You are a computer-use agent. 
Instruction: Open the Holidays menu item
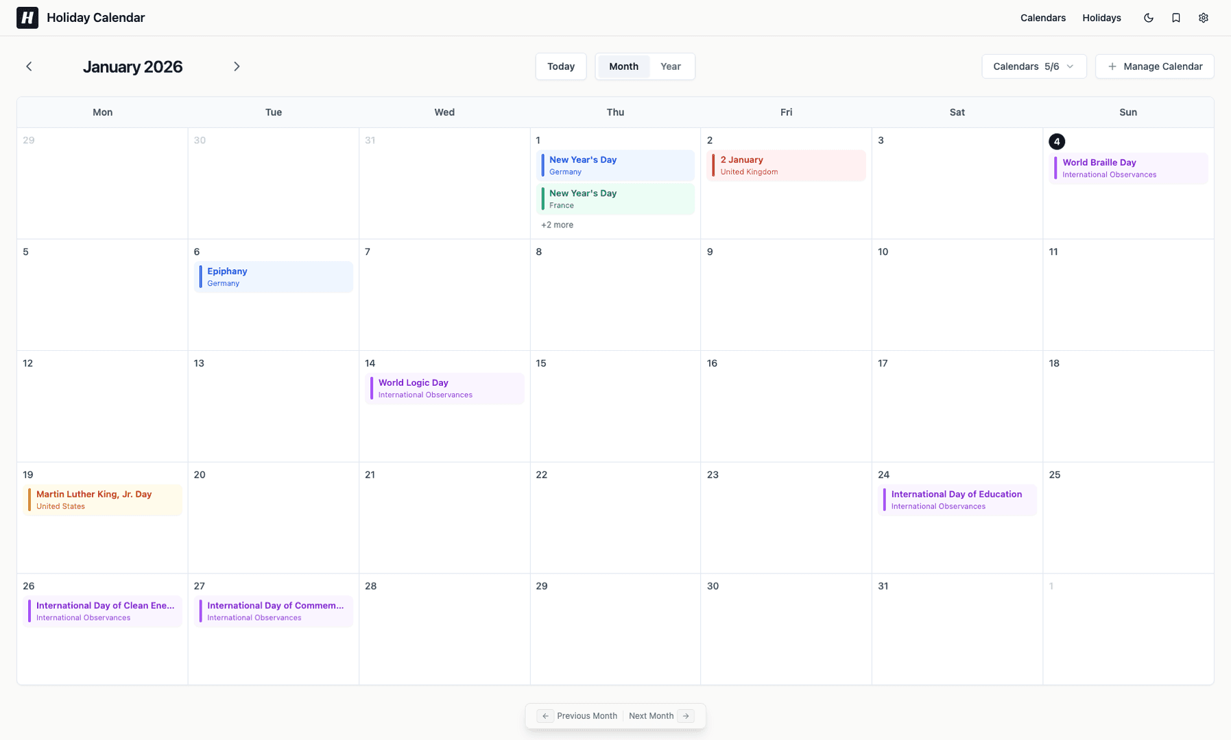click(x=1101, y=17)
